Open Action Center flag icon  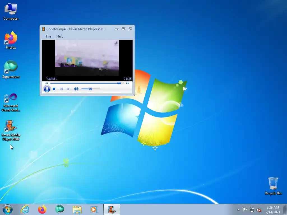pyautogui.click(x=245, y=210)
